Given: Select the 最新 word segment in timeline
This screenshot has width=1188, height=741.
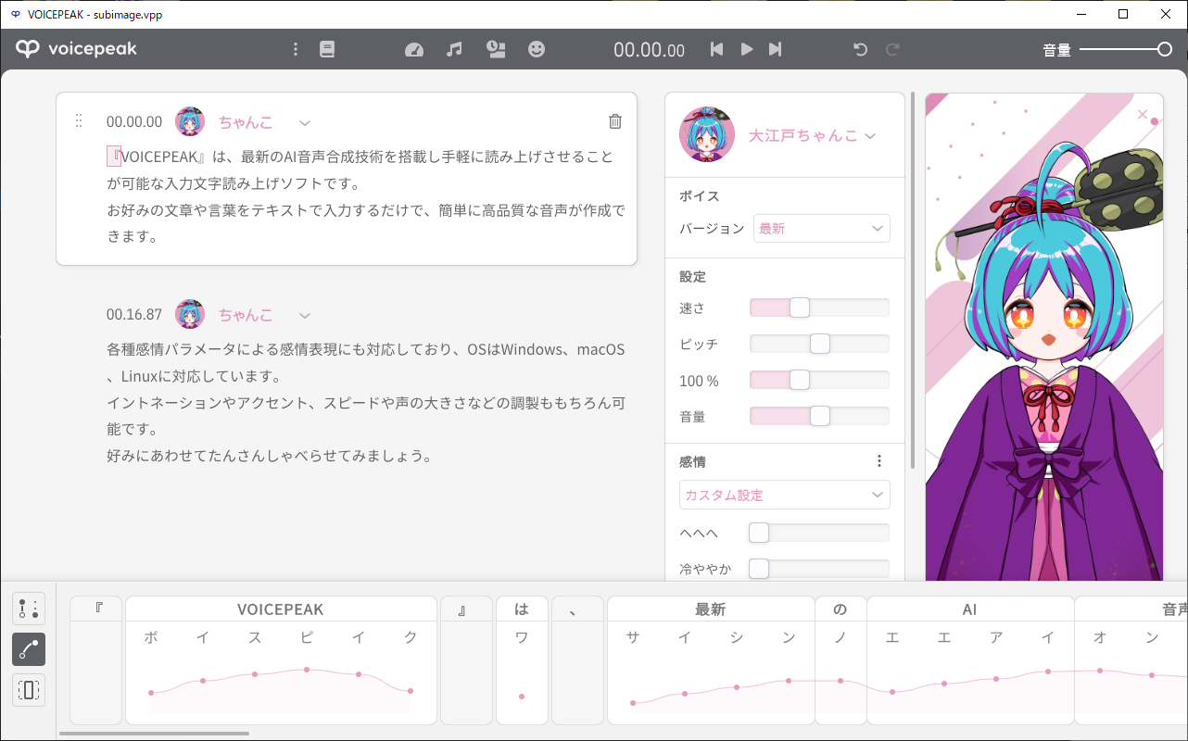Looking at the screenshot, I should [711, 609].
